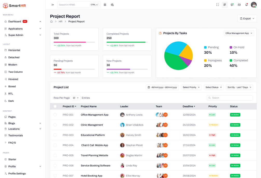Click the settings gear icon beside search
The width and height of the screenshot is (261, 178).
point(112,5)
